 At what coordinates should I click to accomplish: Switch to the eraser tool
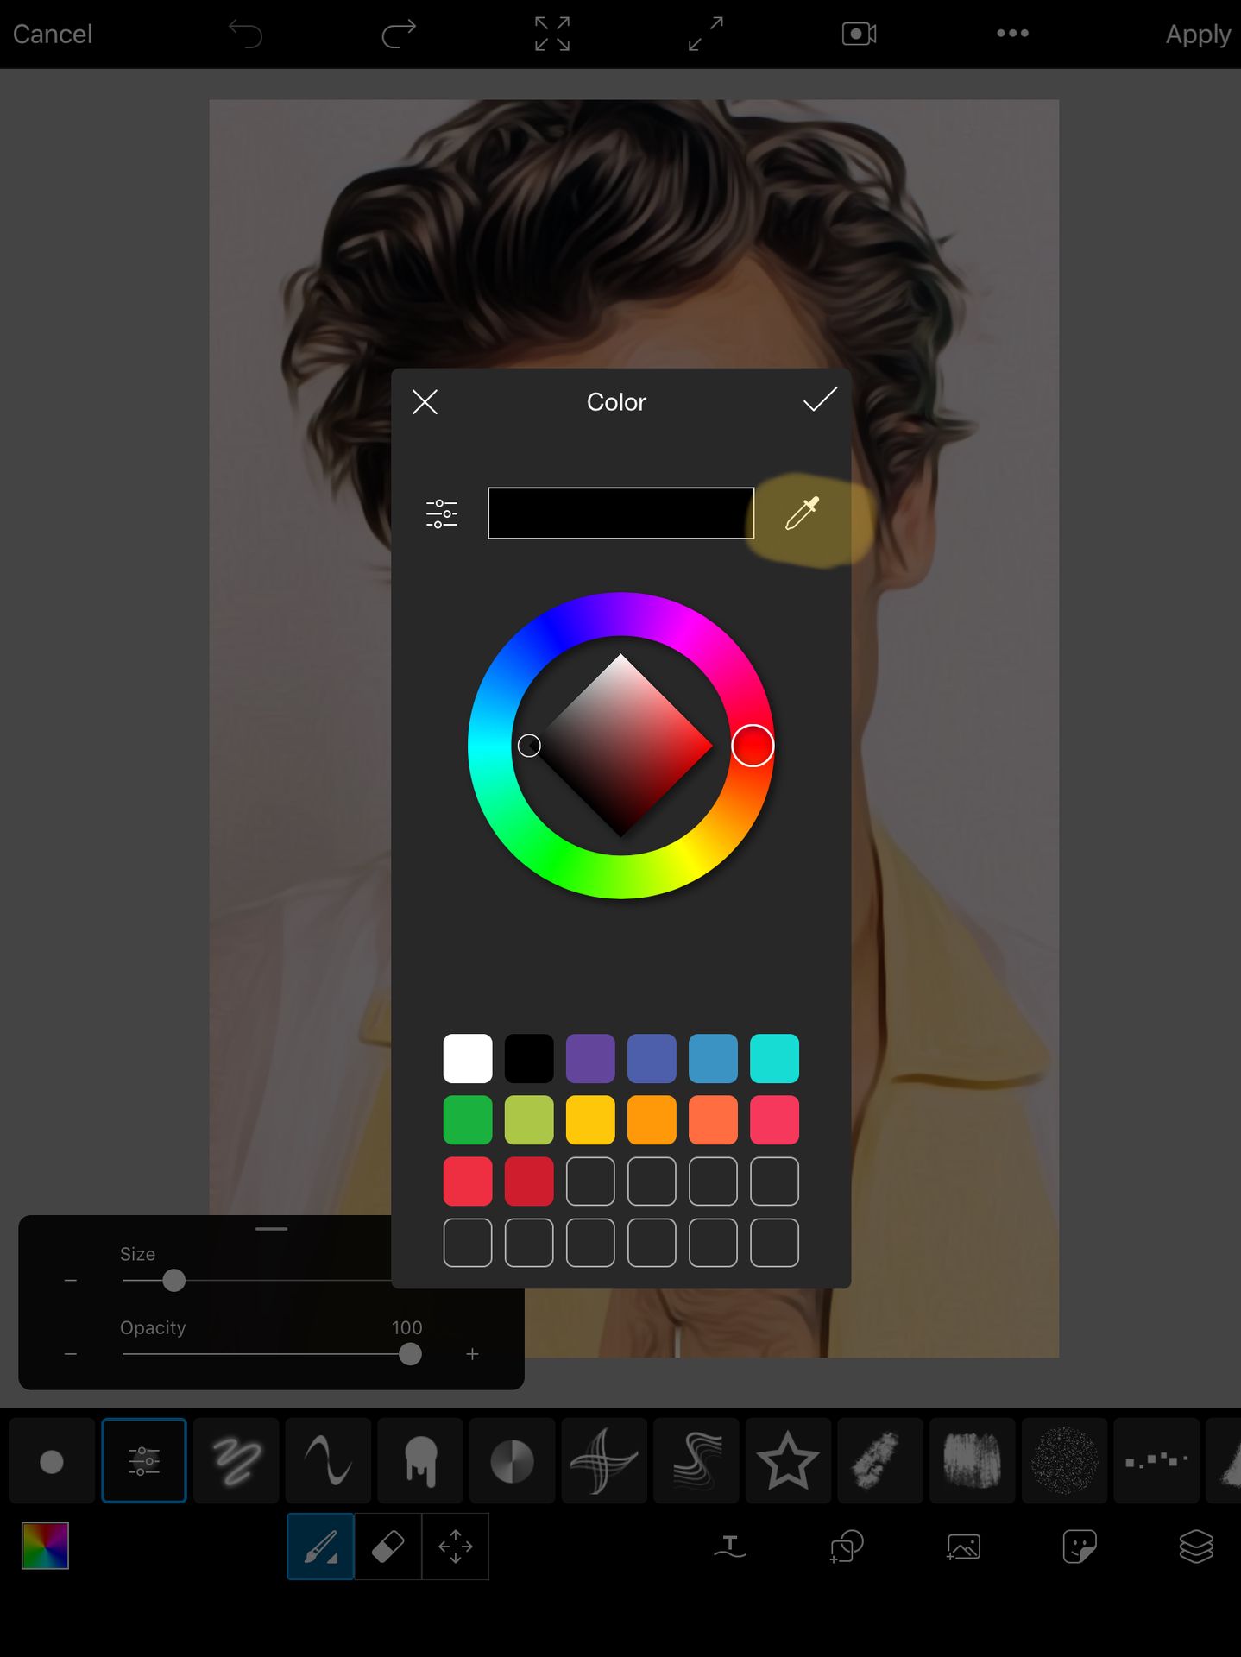click(x=387, y=1547)
